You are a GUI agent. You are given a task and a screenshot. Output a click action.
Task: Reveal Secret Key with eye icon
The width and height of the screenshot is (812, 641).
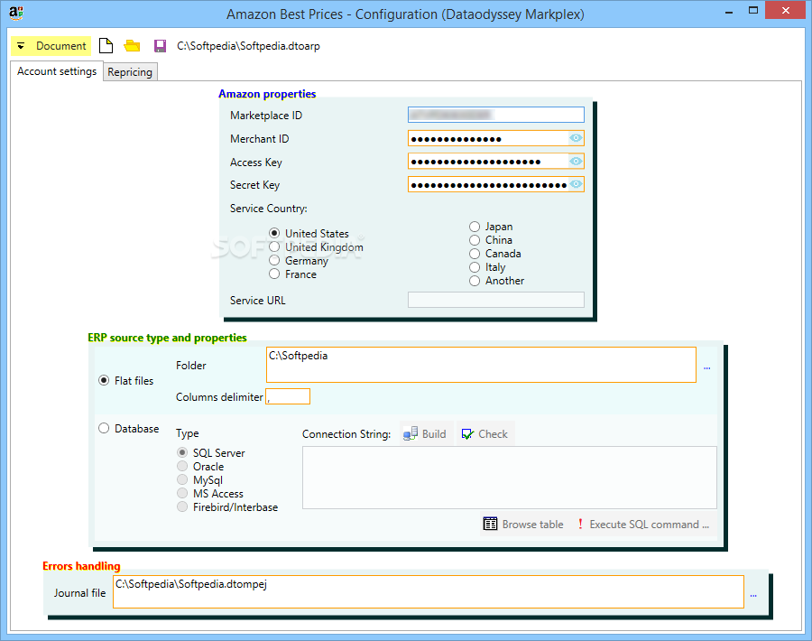click(576, 184)
